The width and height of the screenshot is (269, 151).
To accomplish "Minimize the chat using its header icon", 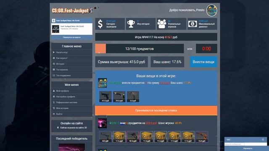I will 263,140.
